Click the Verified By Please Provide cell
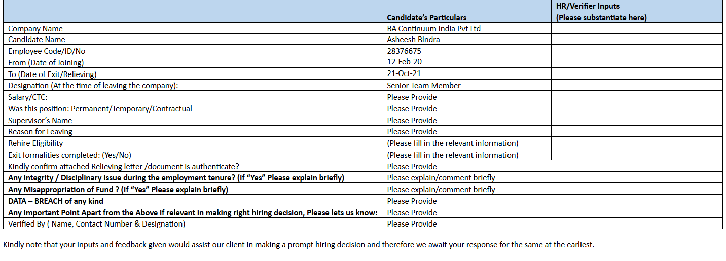This screenshot has height=261, width=726. tap(412, 224)
